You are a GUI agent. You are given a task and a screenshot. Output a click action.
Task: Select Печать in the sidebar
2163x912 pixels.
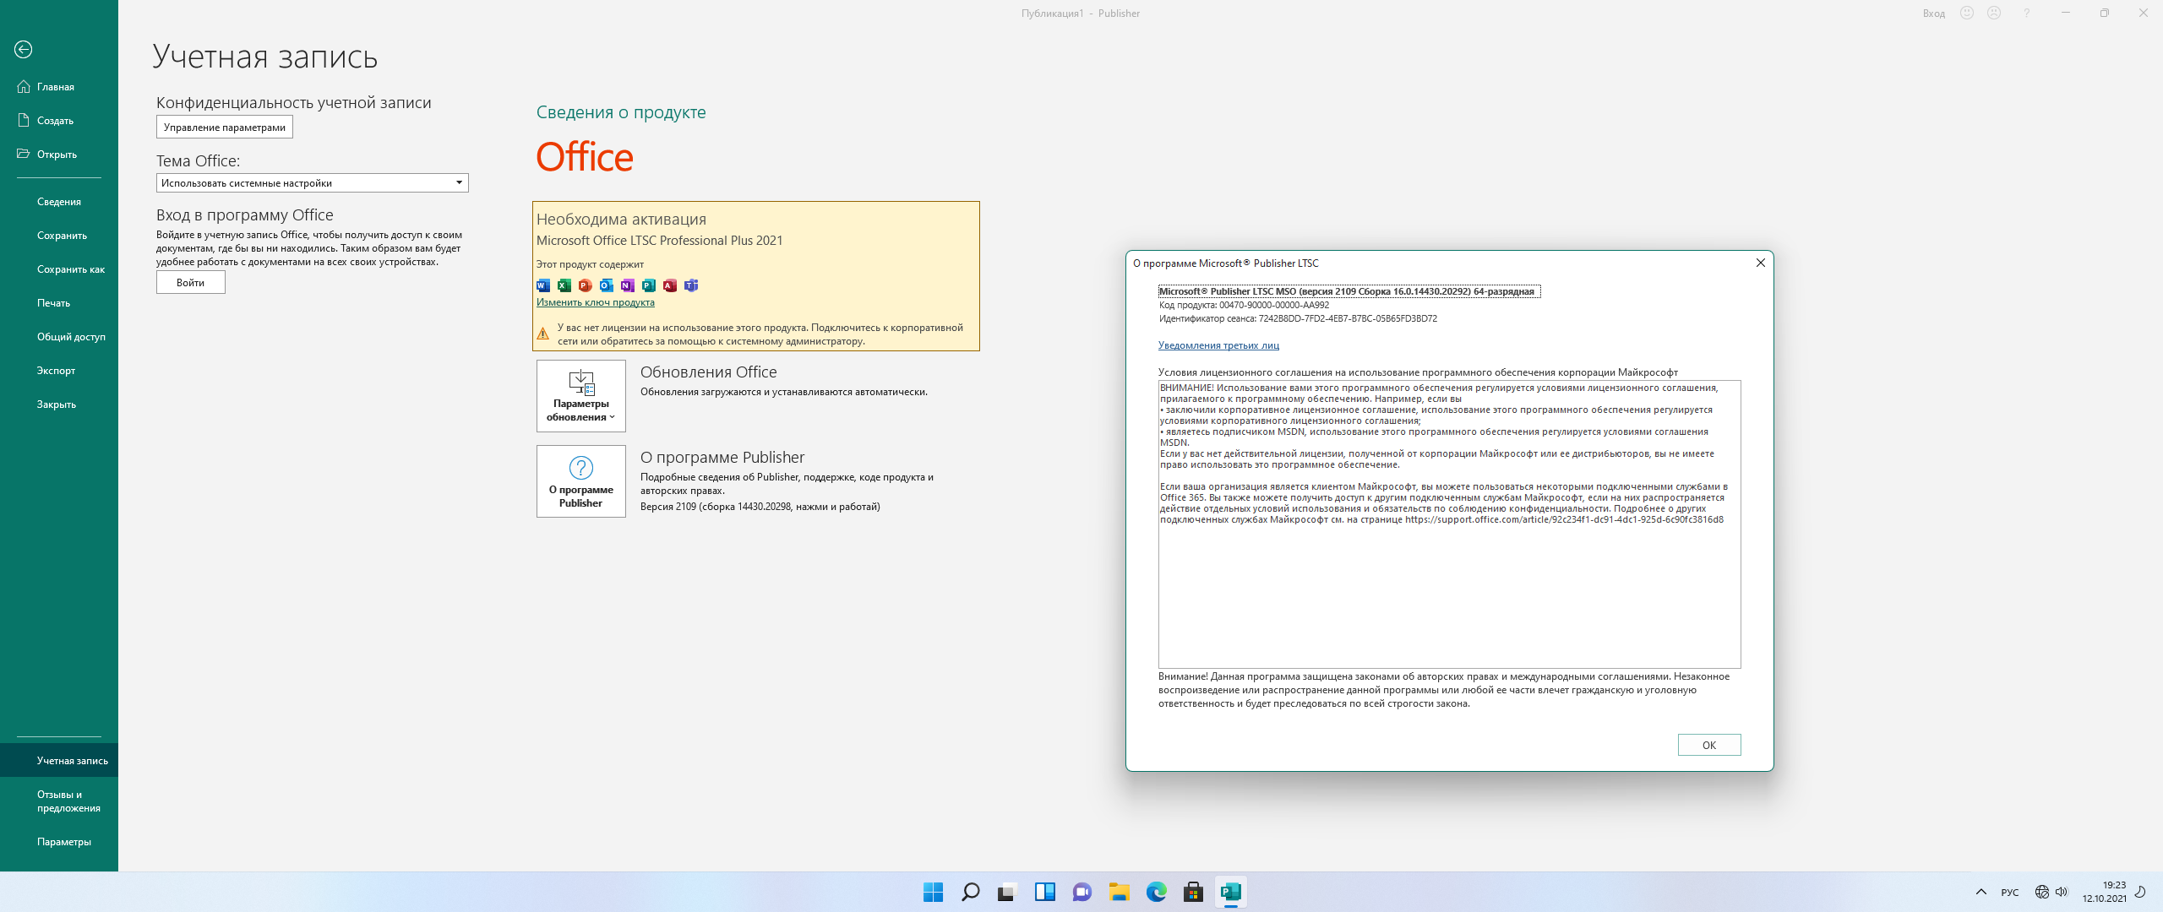point(59,303)
